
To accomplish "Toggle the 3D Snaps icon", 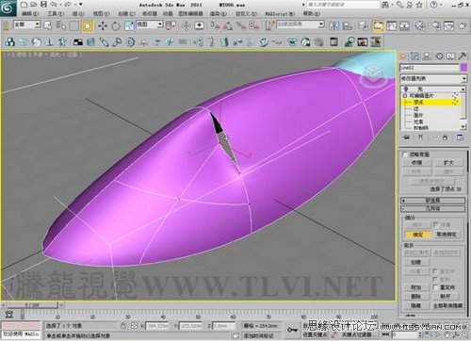I will 216,25.
